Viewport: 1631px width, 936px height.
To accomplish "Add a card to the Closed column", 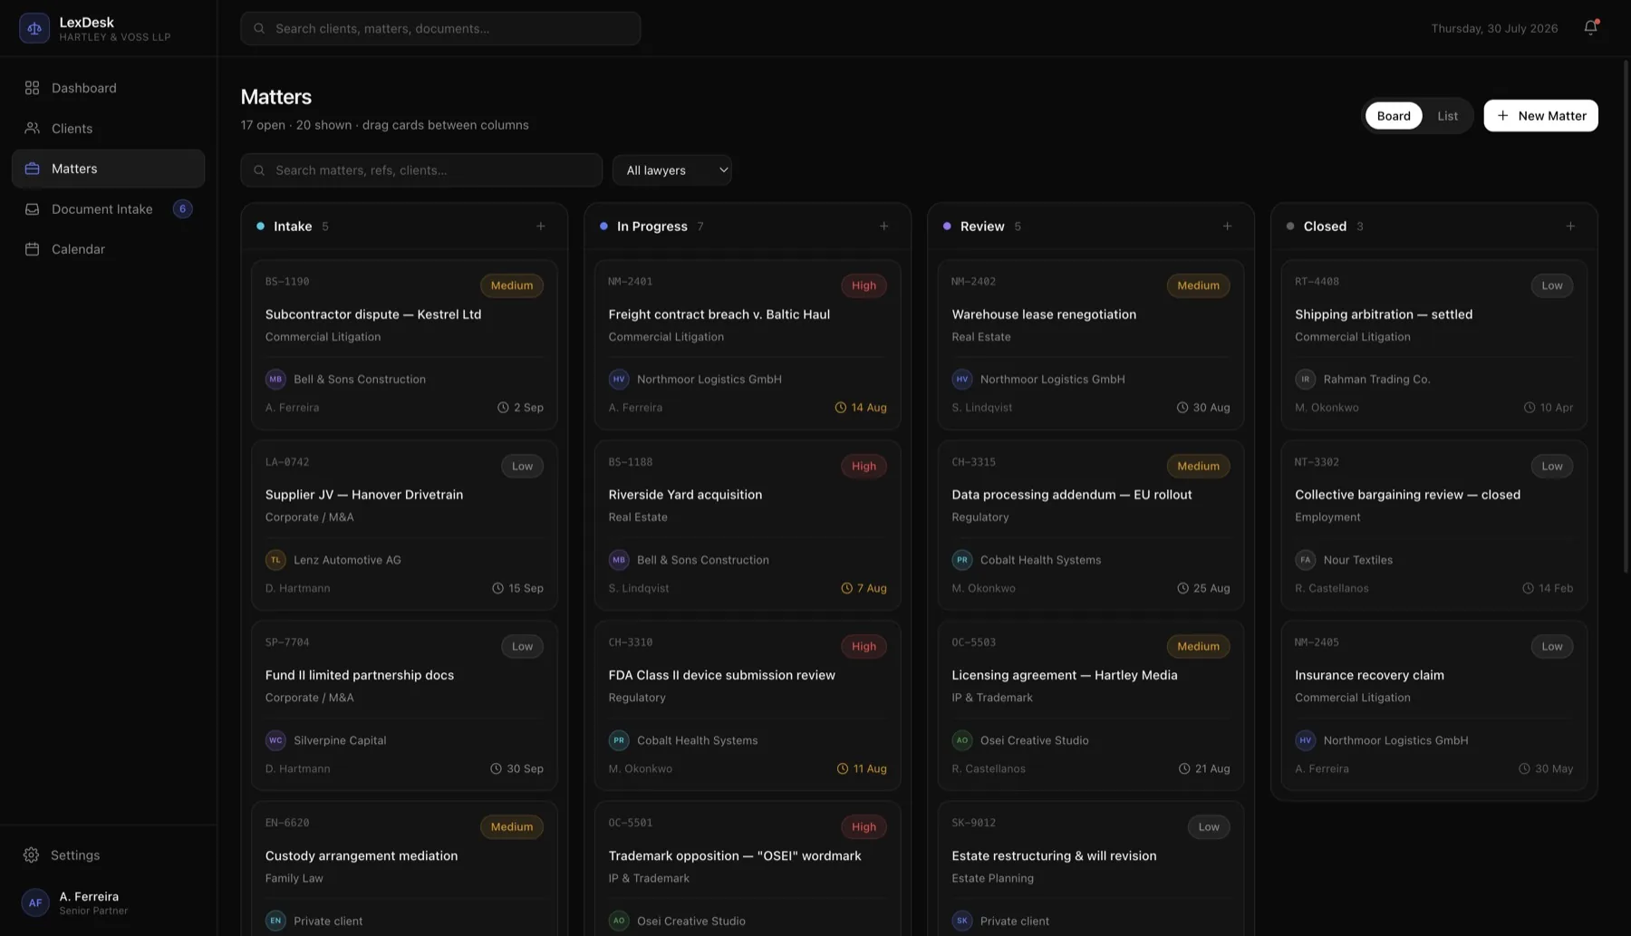I will [x=1570, y=227].
